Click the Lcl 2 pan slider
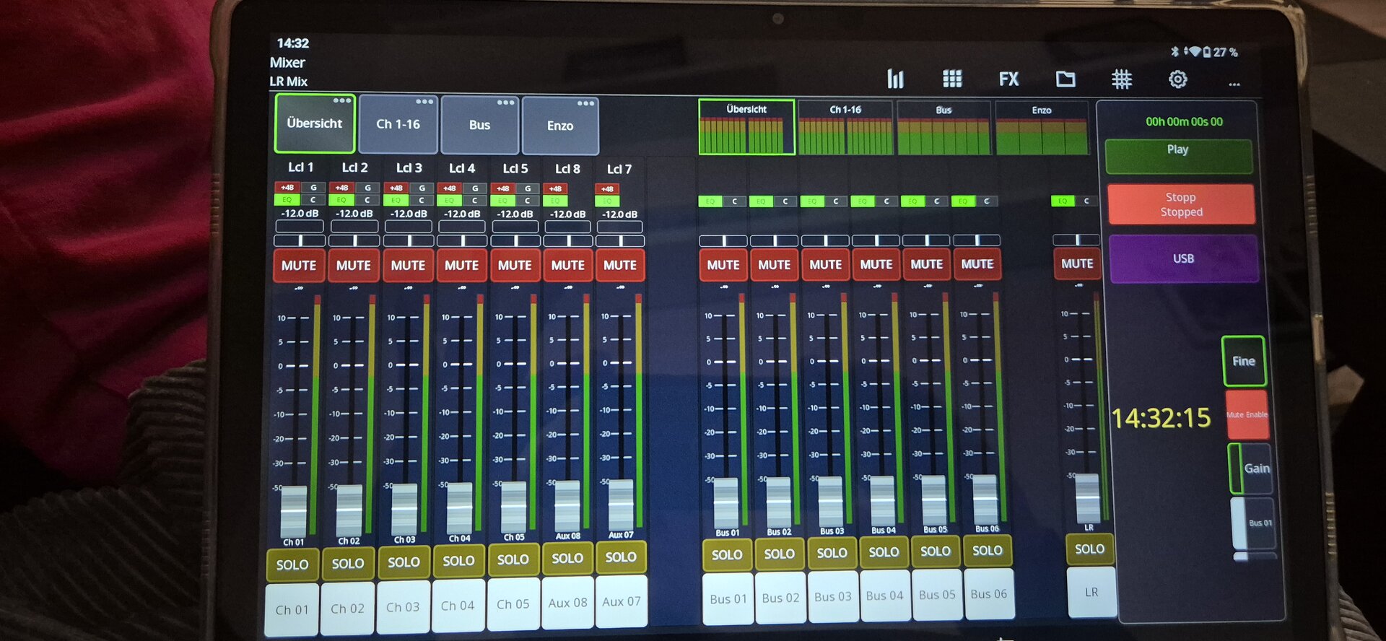This screenshot has width=1386, height=641. [x=354, y=240]
